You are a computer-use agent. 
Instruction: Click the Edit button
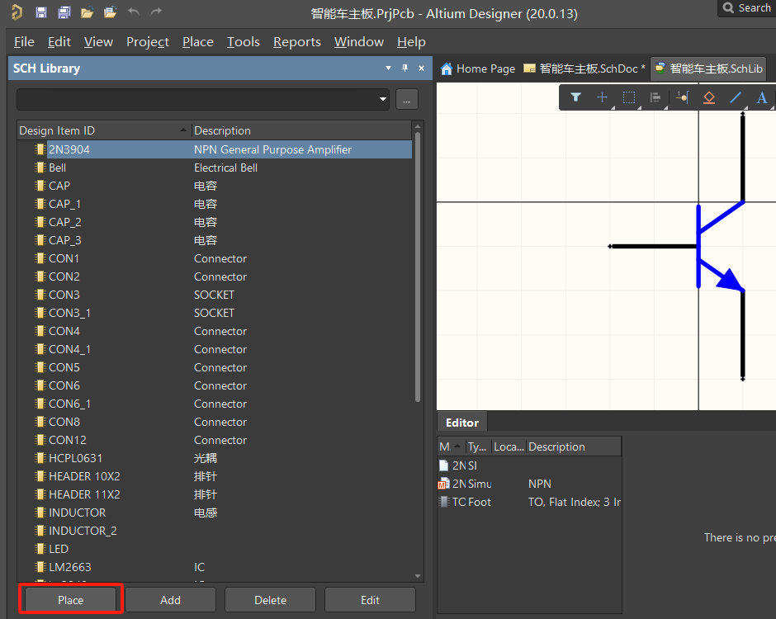click(370, 600)
